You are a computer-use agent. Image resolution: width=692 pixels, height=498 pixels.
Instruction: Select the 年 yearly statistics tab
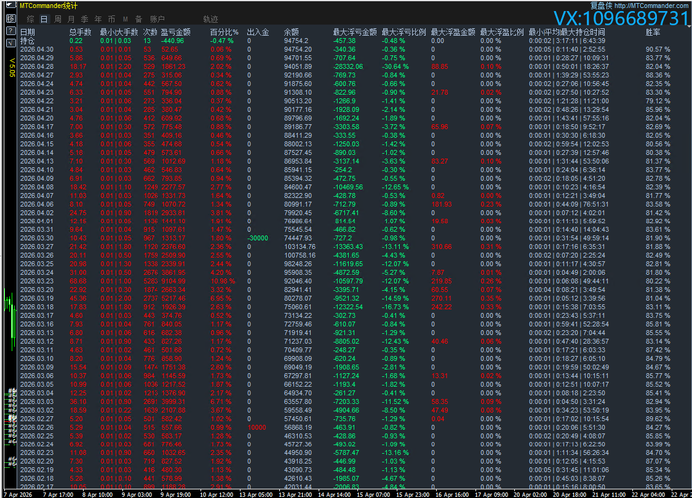[98, 20]
